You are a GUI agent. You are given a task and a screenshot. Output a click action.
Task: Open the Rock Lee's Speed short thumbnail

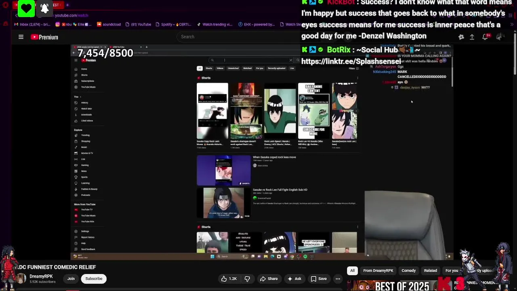(x=280, y=111)
